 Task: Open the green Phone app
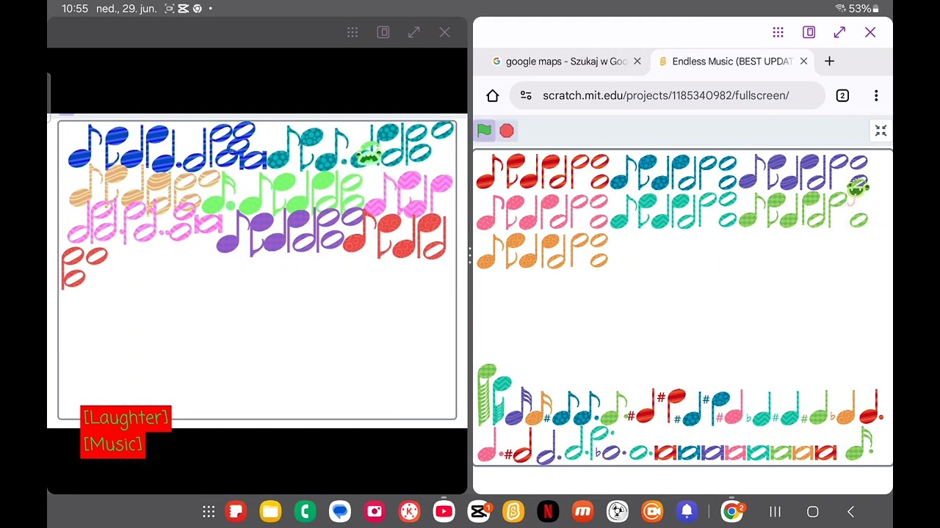tap(305, 512)
